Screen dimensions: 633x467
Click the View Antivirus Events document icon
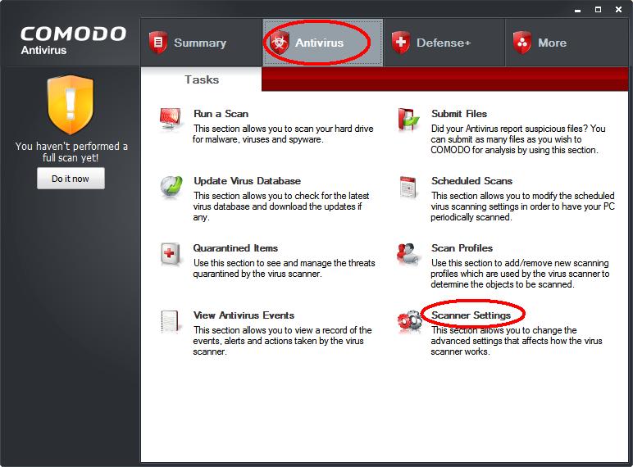(x=171, y=321)
